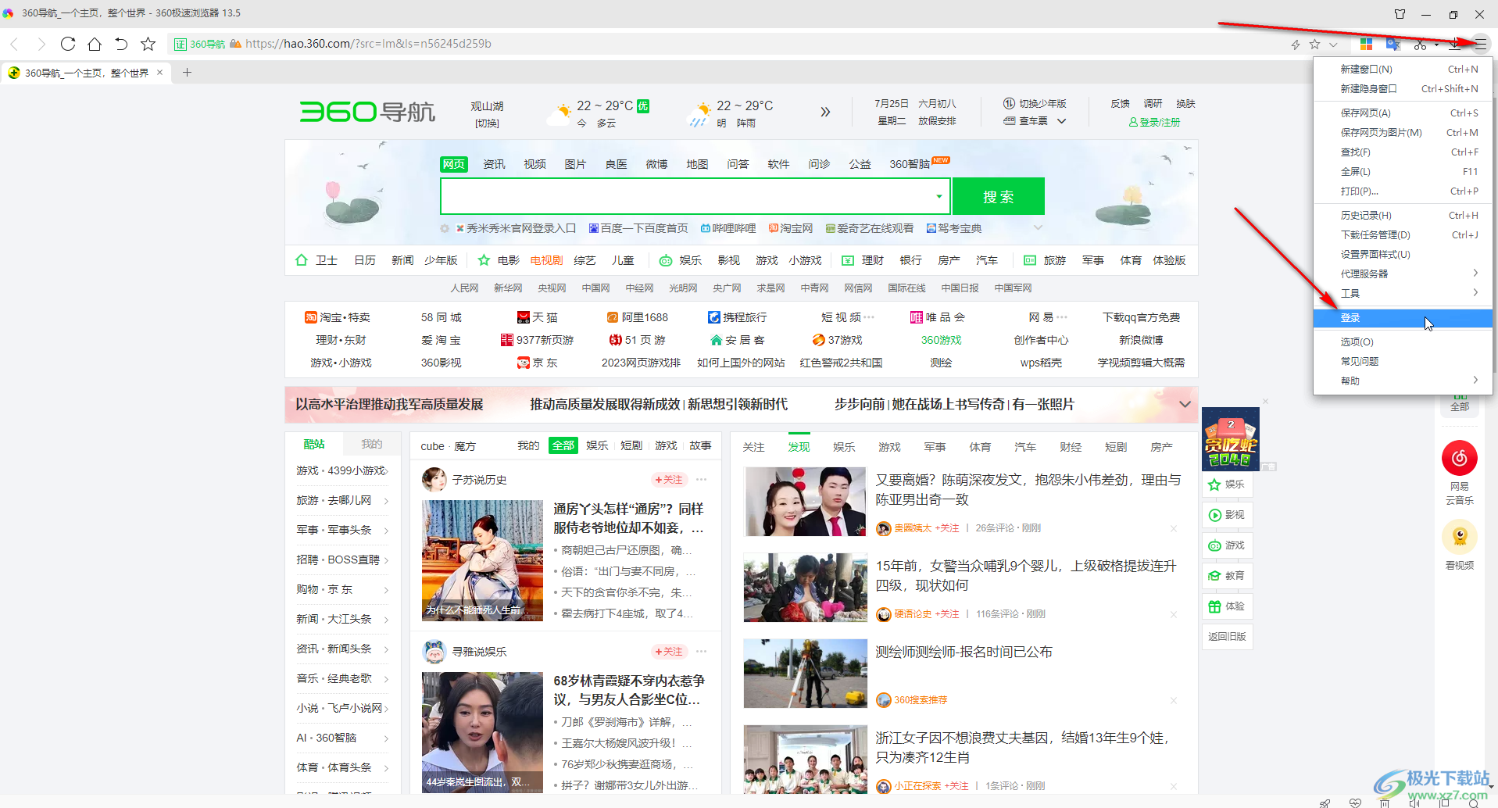Select the 我的 tab beside 酷站
Image resolution: width=1498 pixels, height=808 pixels.
[x=371, y=444]
